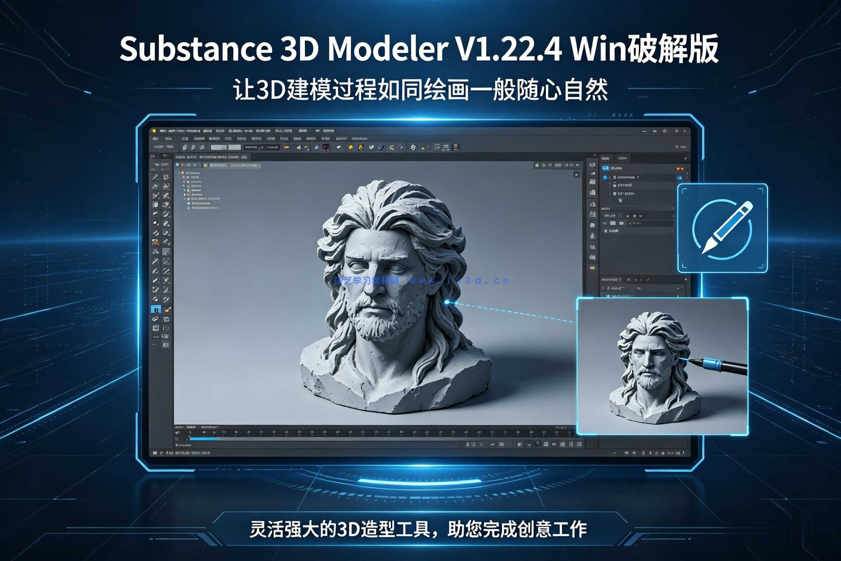The width and height of the screenshot is (841, 561).
Task: Click the yellow sphere icon in top toolbar
Action: 351,147
